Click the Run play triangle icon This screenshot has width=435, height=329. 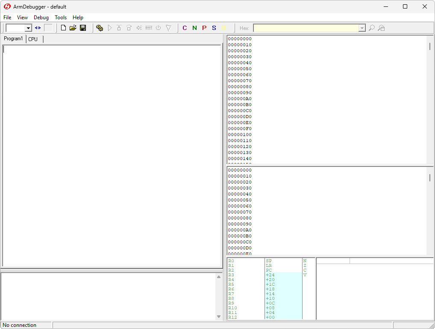point(110,28)
